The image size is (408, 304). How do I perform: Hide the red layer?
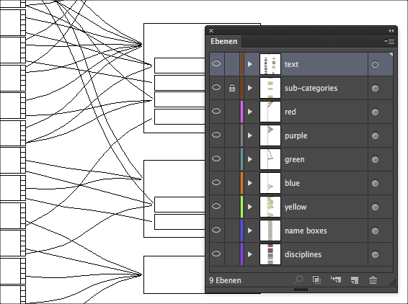coord(216,112)
